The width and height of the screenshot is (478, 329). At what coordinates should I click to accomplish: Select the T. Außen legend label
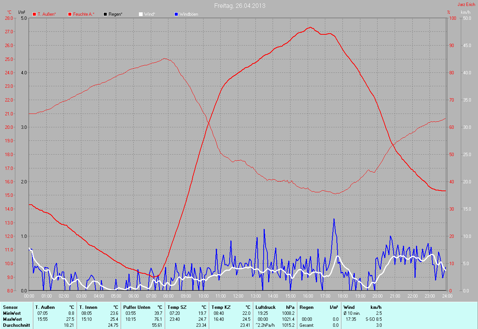pos(47,14)
